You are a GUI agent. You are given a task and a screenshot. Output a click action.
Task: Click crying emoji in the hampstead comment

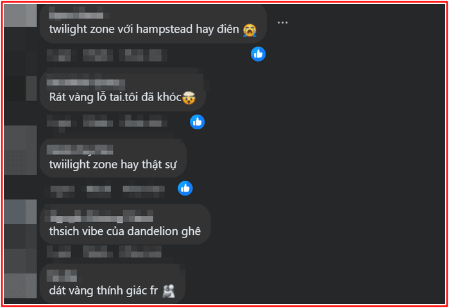250,29
